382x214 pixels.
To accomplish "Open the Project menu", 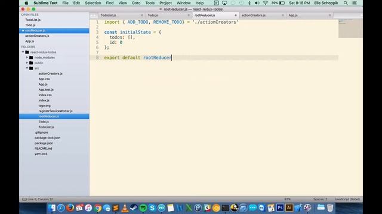I will tap(166, 3).
